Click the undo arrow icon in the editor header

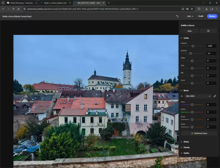[x=177, y=16]
